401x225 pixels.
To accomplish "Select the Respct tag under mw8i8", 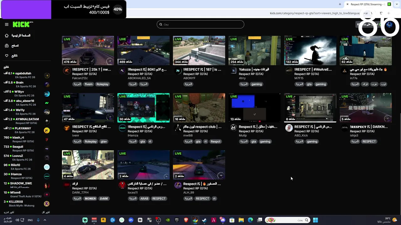I will [216, 141].
